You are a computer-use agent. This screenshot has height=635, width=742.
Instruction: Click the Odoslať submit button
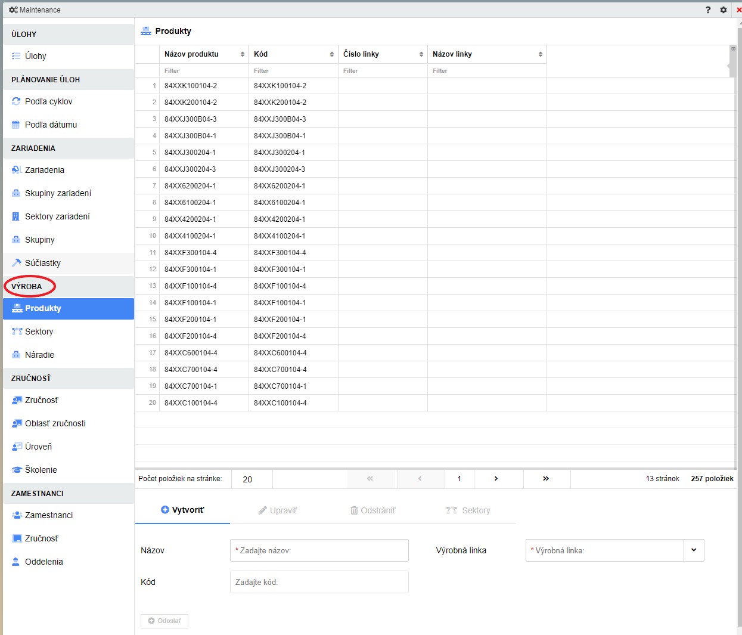[x=164, y=621]
